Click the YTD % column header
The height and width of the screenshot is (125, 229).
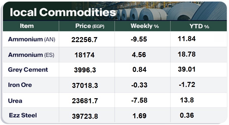(199, 26)
